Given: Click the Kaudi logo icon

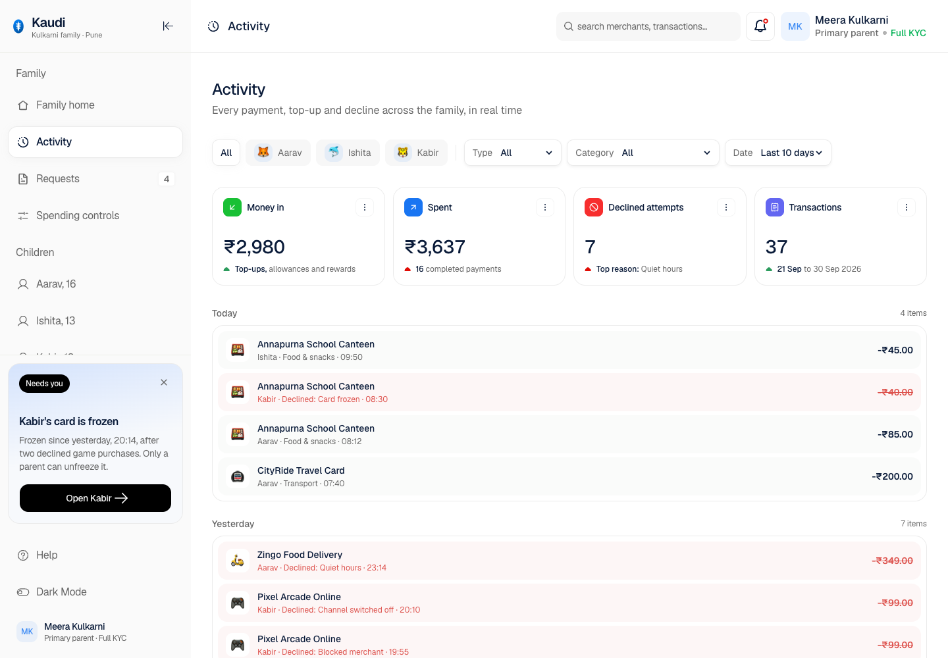Looking at the screenshot, I should (18, 26).
